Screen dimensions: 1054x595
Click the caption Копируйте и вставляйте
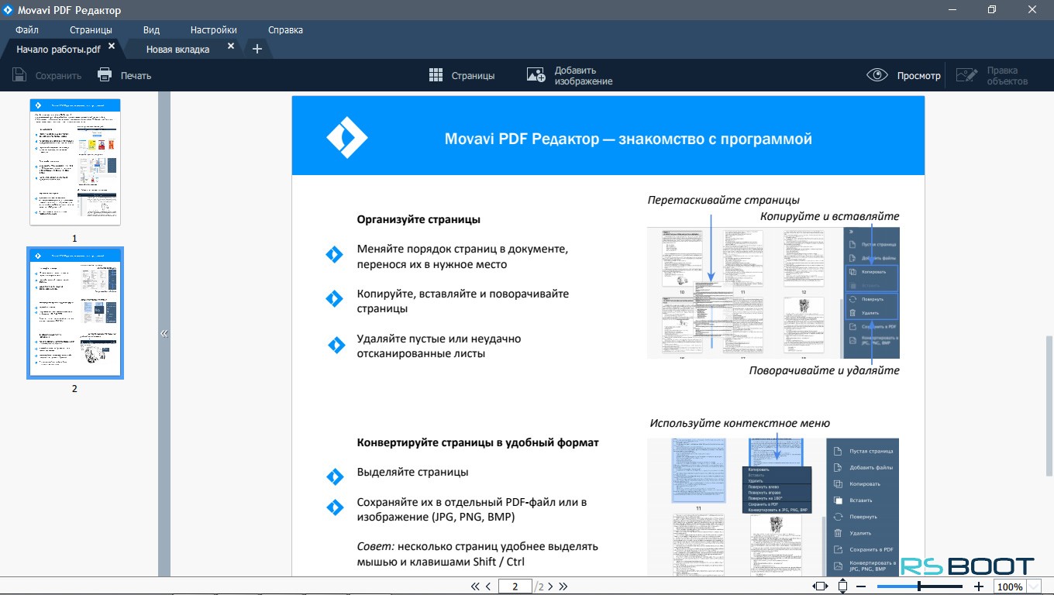click(x=829, y=216)
